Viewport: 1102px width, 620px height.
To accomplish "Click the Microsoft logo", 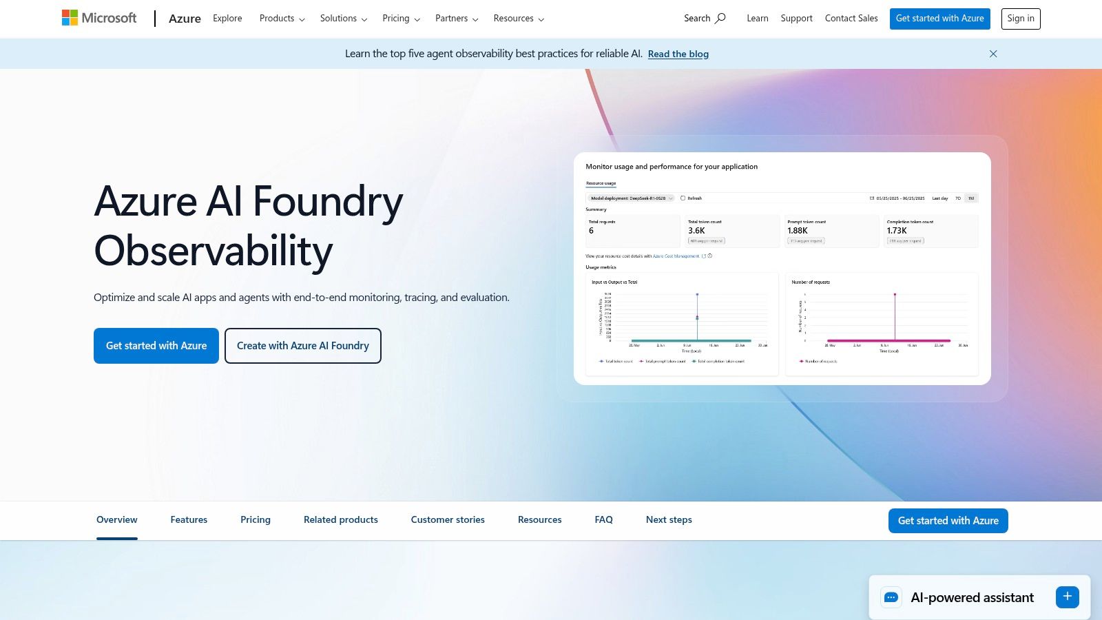I will [99, 19].
